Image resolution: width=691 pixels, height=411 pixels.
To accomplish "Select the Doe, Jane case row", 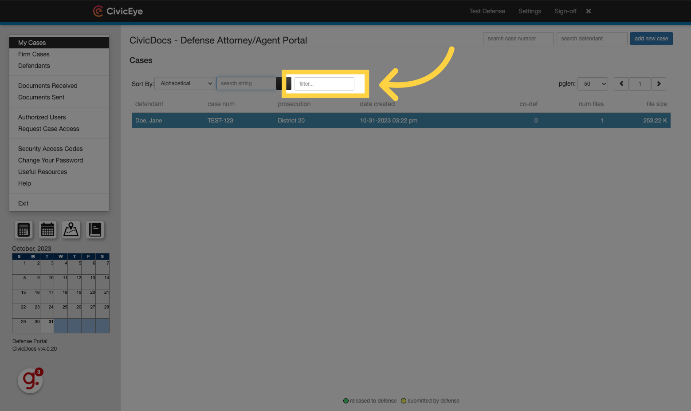I will pos(401,120).
